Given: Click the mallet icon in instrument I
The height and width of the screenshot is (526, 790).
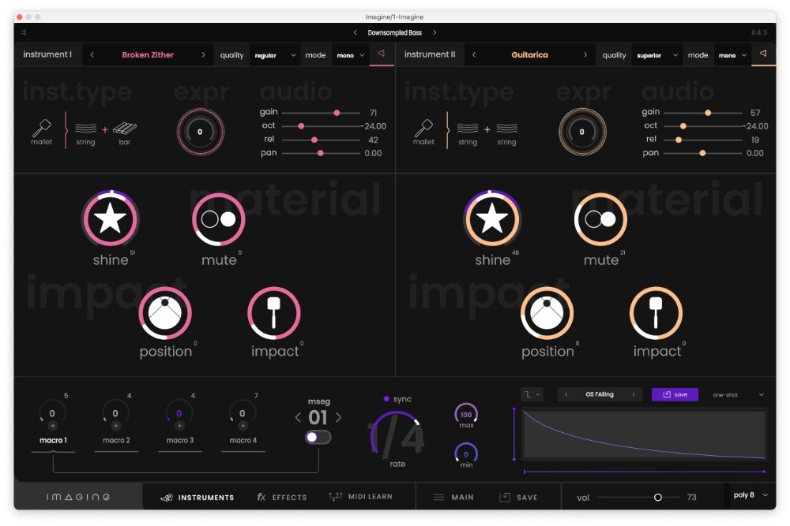Looking at the screenshot, I should pyautogui.click(x=42, y=128).
